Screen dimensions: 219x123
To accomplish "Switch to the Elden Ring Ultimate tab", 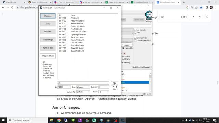I will pyautogui.click(x=40, y=2).
